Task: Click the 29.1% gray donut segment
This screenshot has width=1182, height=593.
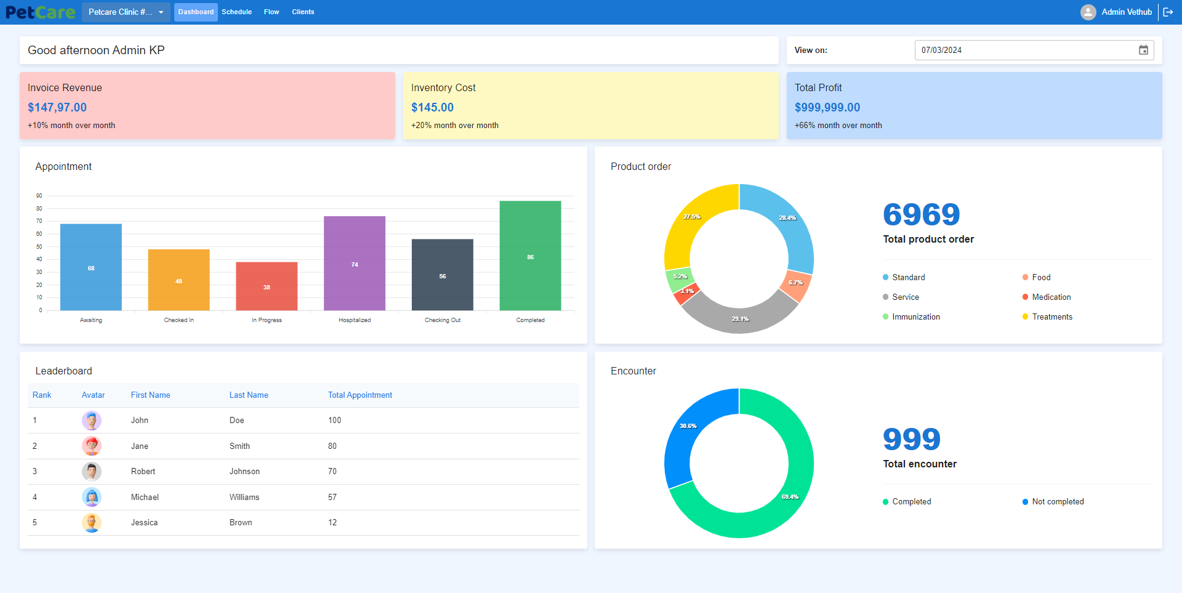Action: click(740, 319)
